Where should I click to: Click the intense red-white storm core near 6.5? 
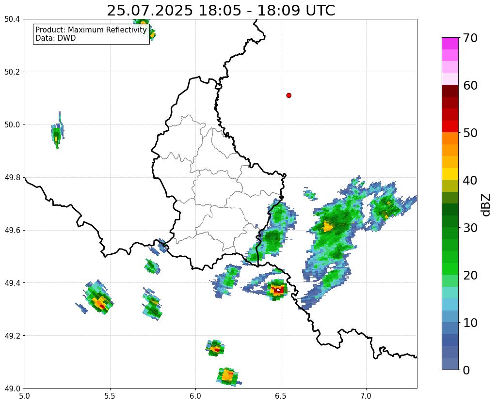pyautogui.click(x=277, y=290)
